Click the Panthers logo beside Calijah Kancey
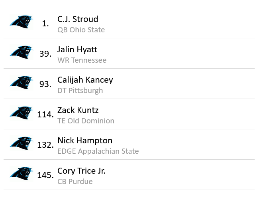The width and height of the screenshot is (267, 204). click(x=21, y=83)
